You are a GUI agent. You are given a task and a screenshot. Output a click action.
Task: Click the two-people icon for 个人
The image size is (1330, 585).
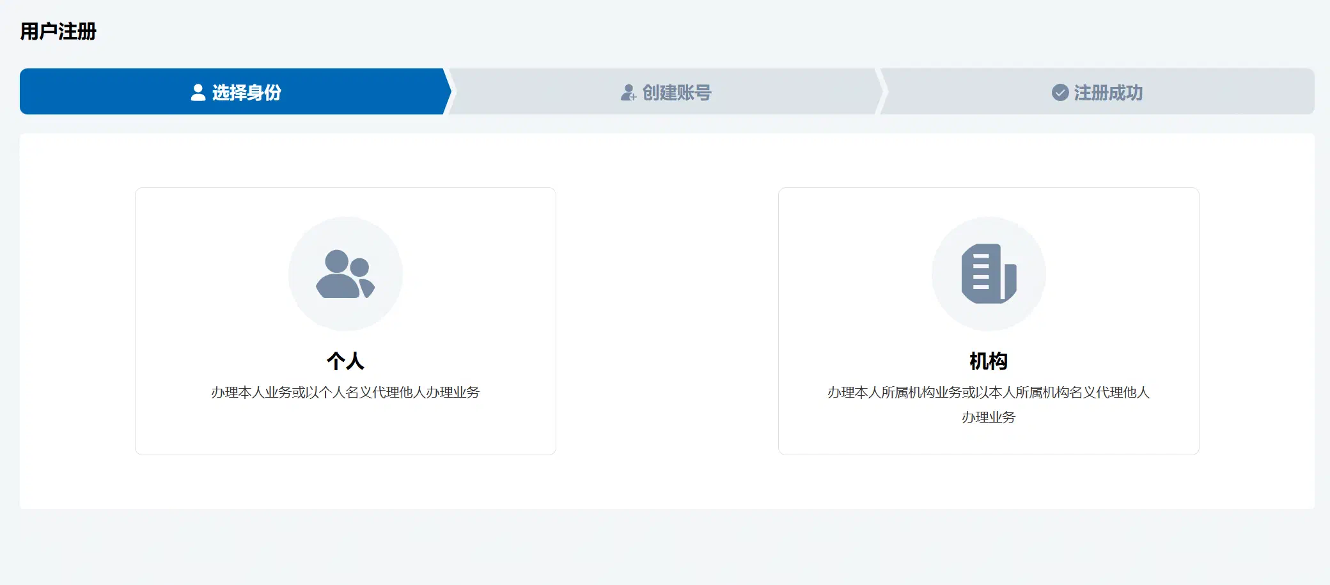(x=345, y=274)
